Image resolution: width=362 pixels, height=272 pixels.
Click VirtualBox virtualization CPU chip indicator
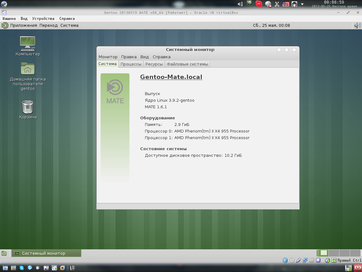click(318, 260)
